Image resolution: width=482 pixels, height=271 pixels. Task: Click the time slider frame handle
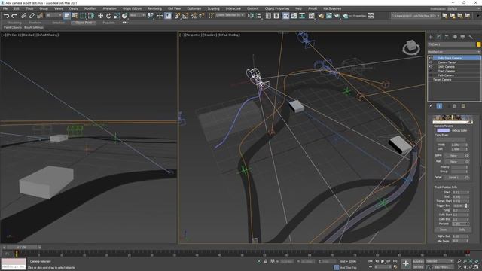(22, 248)
